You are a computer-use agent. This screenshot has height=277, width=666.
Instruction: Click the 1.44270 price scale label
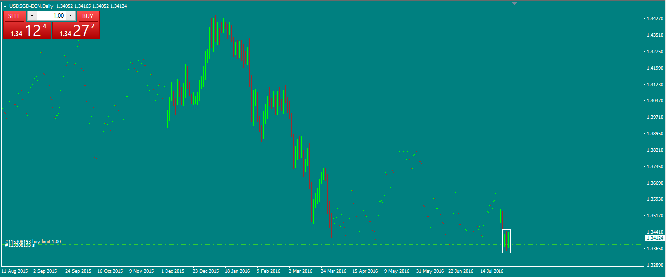point(655,19)
